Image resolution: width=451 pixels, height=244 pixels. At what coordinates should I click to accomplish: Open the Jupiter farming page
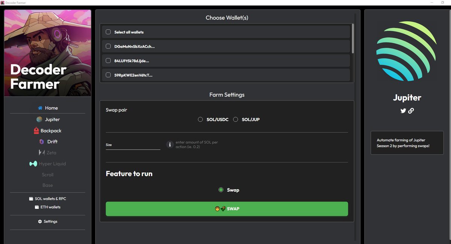pos(48,119)
